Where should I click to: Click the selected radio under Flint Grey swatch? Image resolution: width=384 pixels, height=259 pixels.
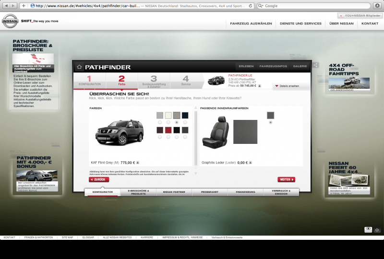point(177,122)
